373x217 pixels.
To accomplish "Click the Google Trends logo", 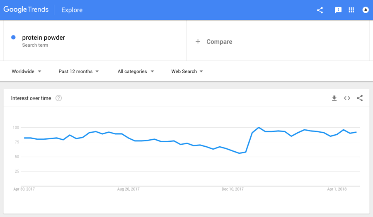I will (x=26, y=10).
